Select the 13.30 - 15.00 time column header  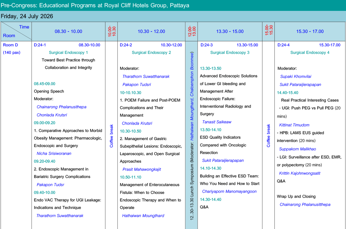click(230, 32)
